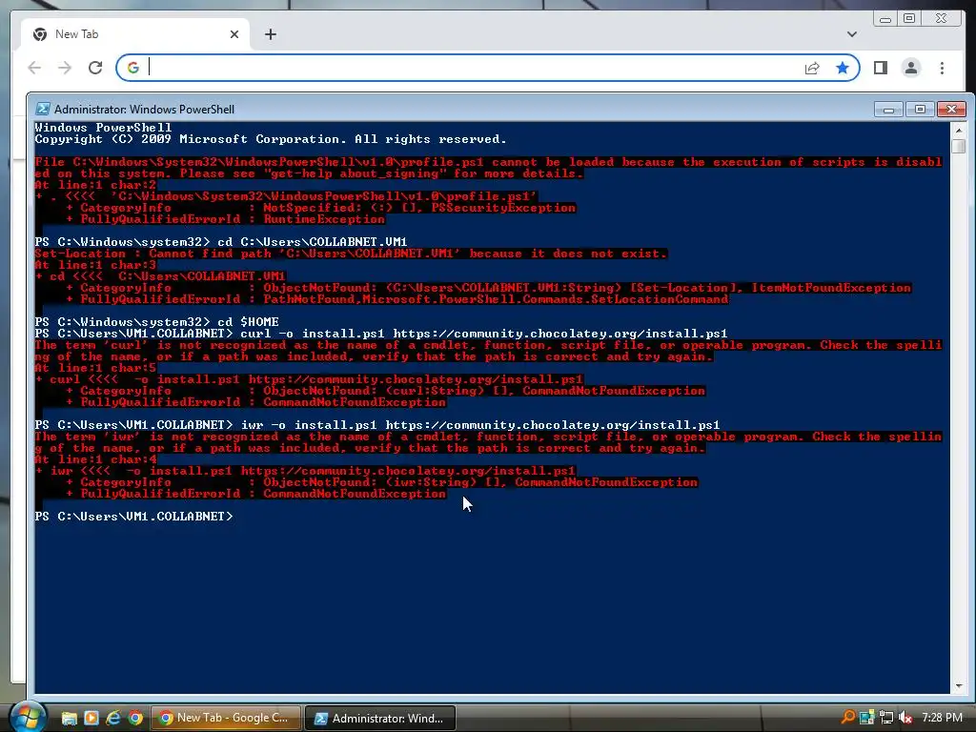Open Windows Explorer from the quick launch

pos(69,719)
